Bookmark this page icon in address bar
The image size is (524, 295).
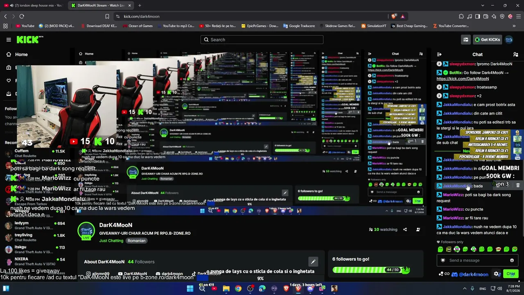tap(107, 16)
